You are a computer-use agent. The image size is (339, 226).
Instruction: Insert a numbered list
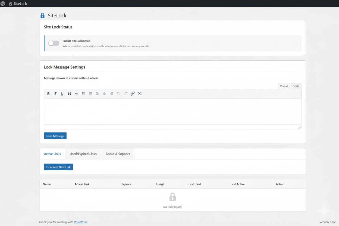[90, 94]
